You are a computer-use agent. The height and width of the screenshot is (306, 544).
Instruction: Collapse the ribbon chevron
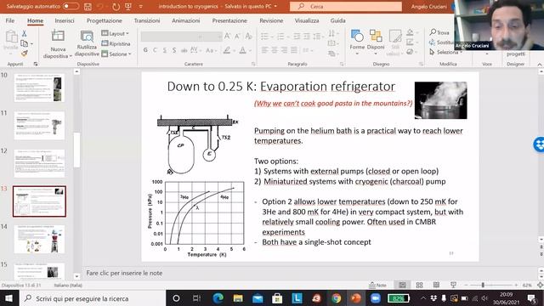click(x=540, y=65)
